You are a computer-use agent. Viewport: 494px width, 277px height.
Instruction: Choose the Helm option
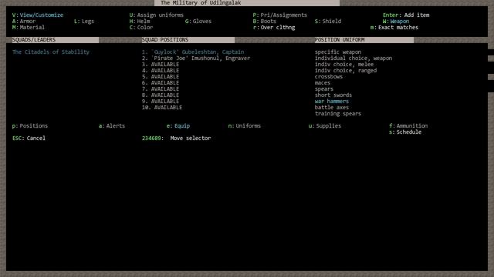pos(140,22)
